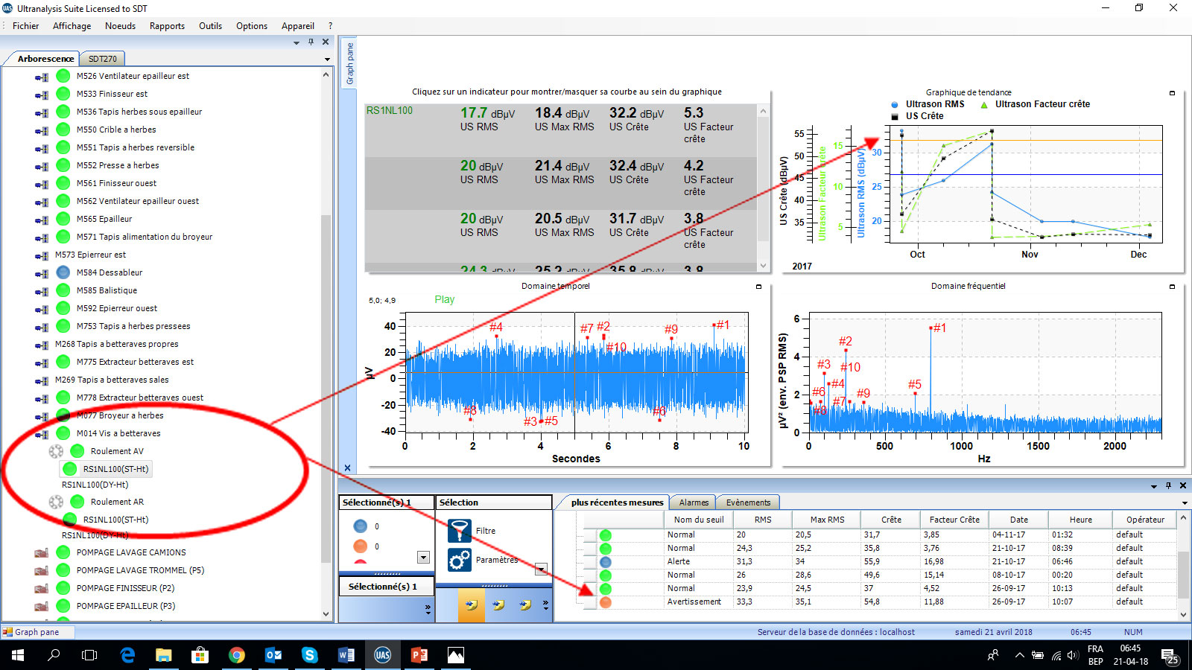Click the tree pane vertical scrollbar thumb
The image size is (1192, 670).
click(x=326, y=387)
